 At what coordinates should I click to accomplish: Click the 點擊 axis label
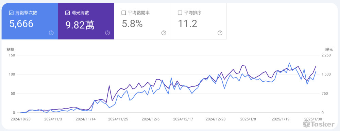tap(11, 49)
